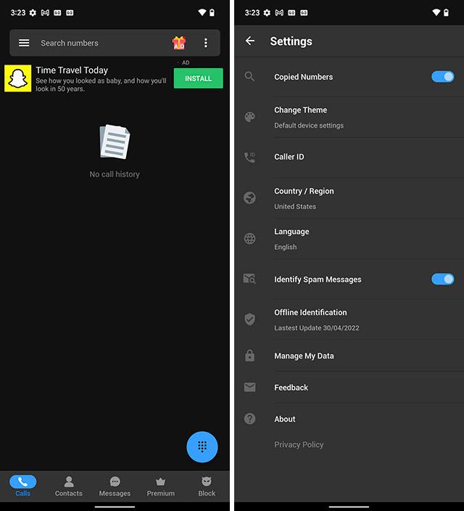
Task: Click the 'No call history' text
Action: (115, 174)
